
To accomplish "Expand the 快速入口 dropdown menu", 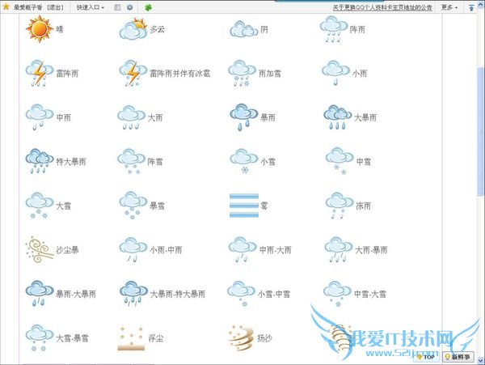I will click(91, 7).
